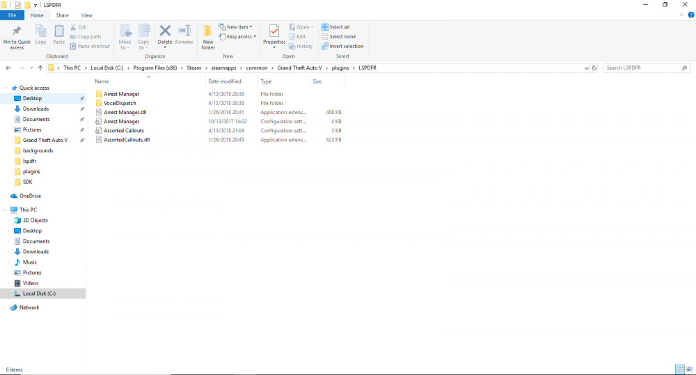
Task: Create a New folder from ribbon
Action: click(207, 36)
